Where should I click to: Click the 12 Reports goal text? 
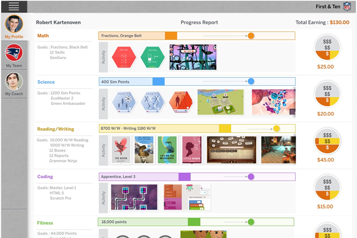point(59,156)
